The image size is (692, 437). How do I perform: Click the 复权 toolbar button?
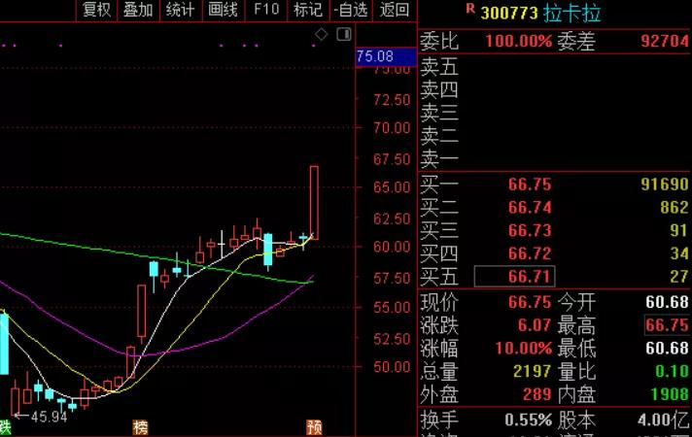click(x=96, y=10)
